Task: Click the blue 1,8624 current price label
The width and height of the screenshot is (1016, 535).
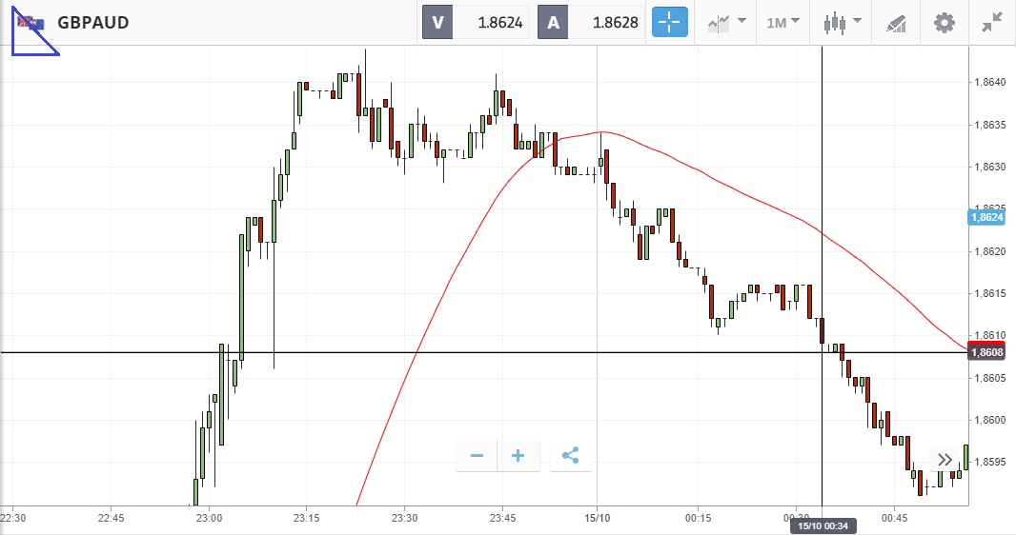Action: [986, 217]
